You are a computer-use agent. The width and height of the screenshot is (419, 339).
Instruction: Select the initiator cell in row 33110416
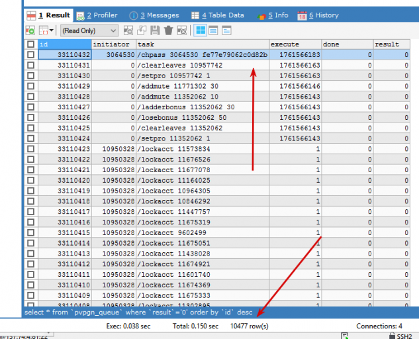pos(114,222)
